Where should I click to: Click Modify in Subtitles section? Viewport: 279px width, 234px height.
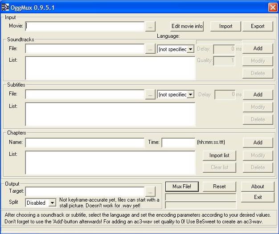(258, 107)
